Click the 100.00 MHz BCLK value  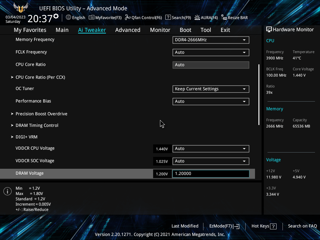click(276, 75)
